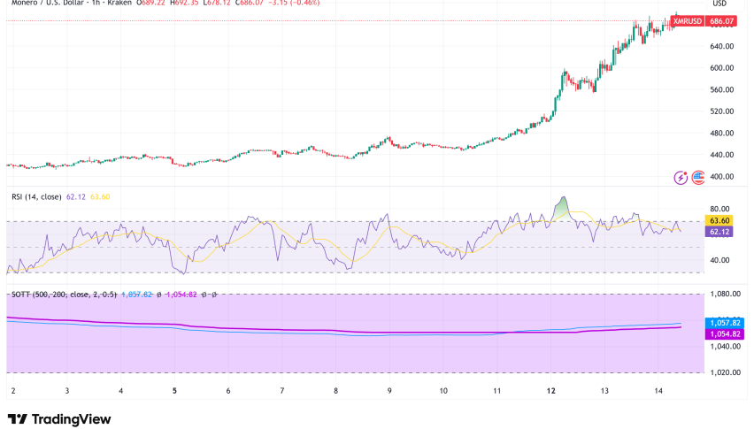Click date 12 on the time axis
This screenshot has height=429, width=754.
(551, 390)
